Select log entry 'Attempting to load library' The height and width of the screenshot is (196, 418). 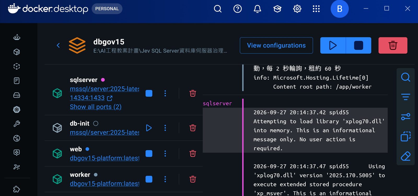point(295,130)
